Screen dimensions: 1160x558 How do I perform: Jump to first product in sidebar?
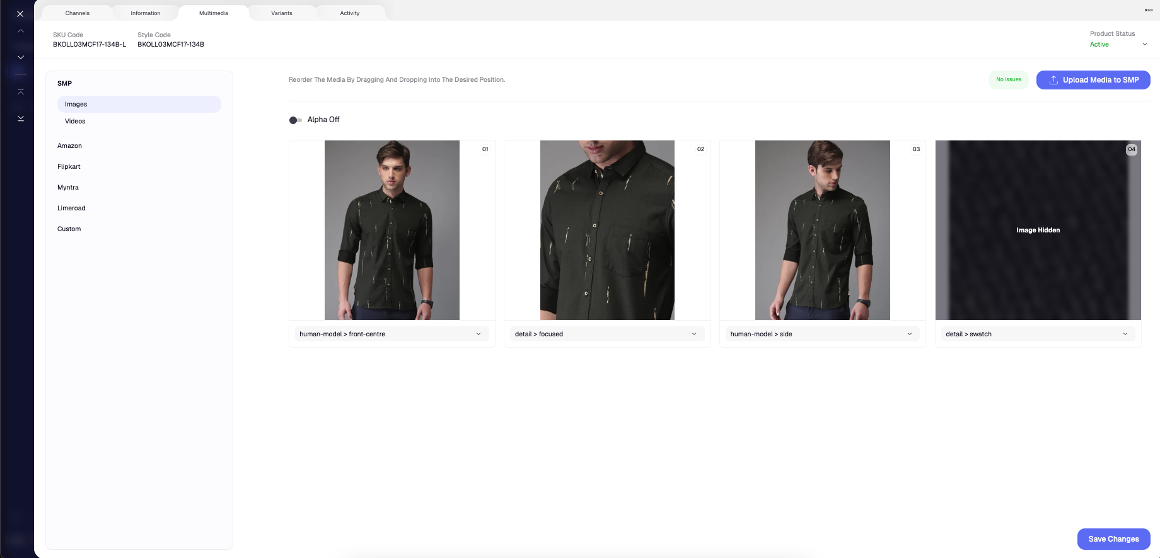point(21,92)
